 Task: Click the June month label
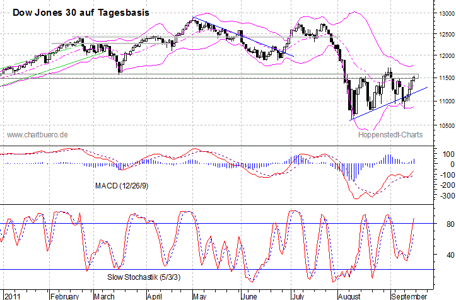[x=249, y=296]
